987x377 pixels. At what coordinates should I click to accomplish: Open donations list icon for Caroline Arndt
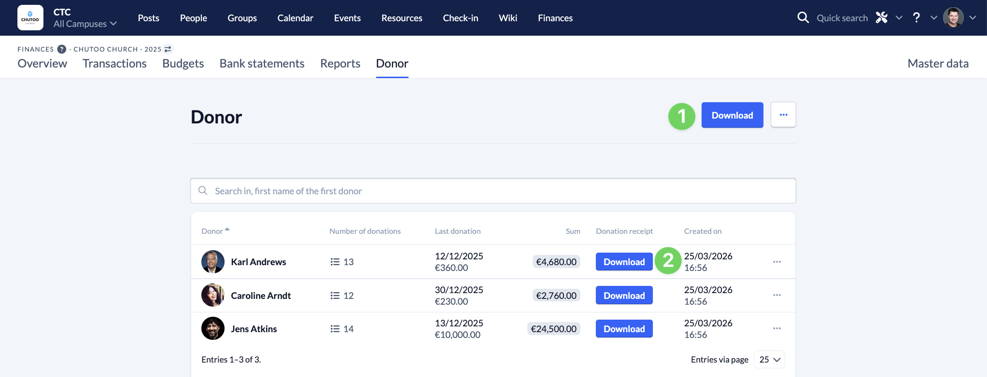click(x=335, y=296)
